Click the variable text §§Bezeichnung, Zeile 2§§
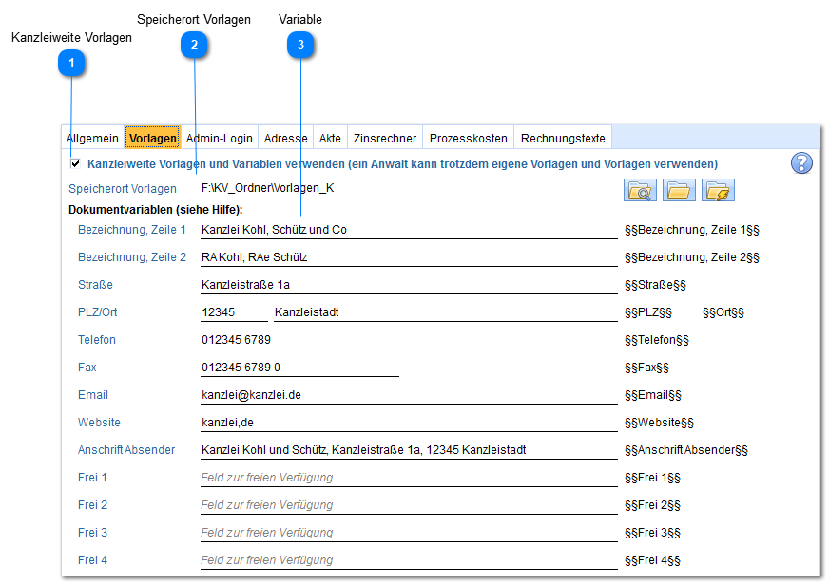 coord(692,257)
